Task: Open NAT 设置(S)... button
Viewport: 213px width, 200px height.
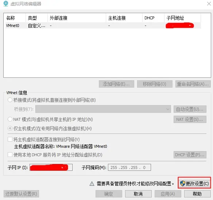Action: point(190,119)
